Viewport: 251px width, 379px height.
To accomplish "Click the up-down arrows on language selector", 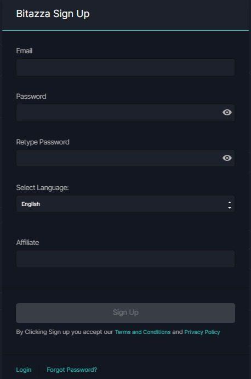I will tap(230, 205).
